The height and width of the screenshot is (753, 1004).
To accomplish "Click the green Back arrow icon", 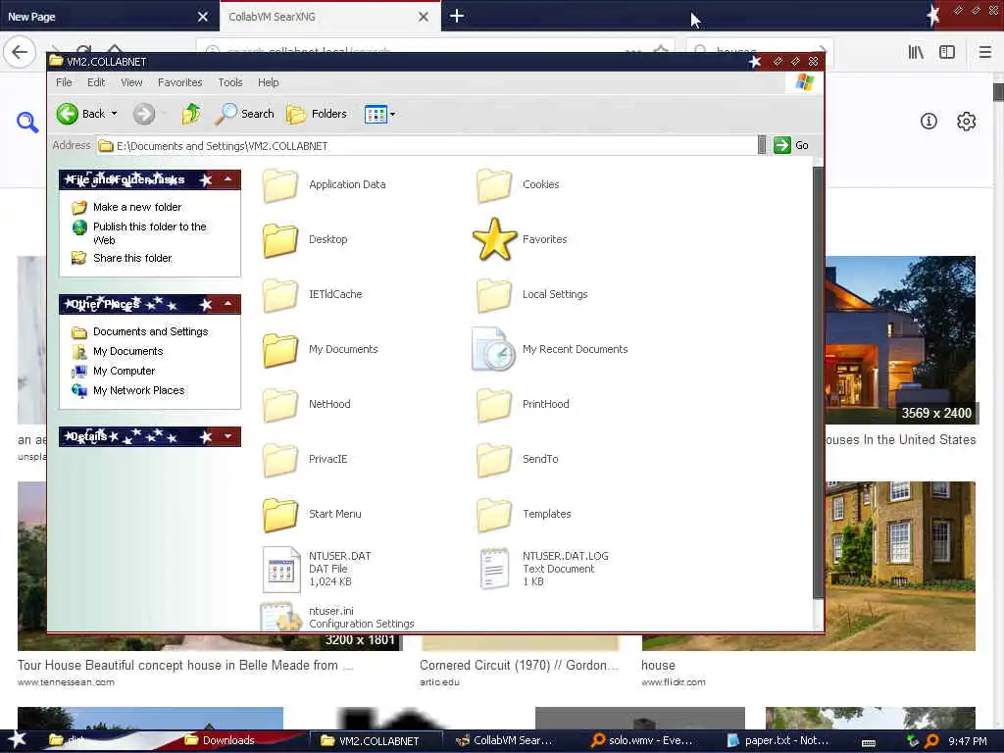I will click(x=68, y=114).
